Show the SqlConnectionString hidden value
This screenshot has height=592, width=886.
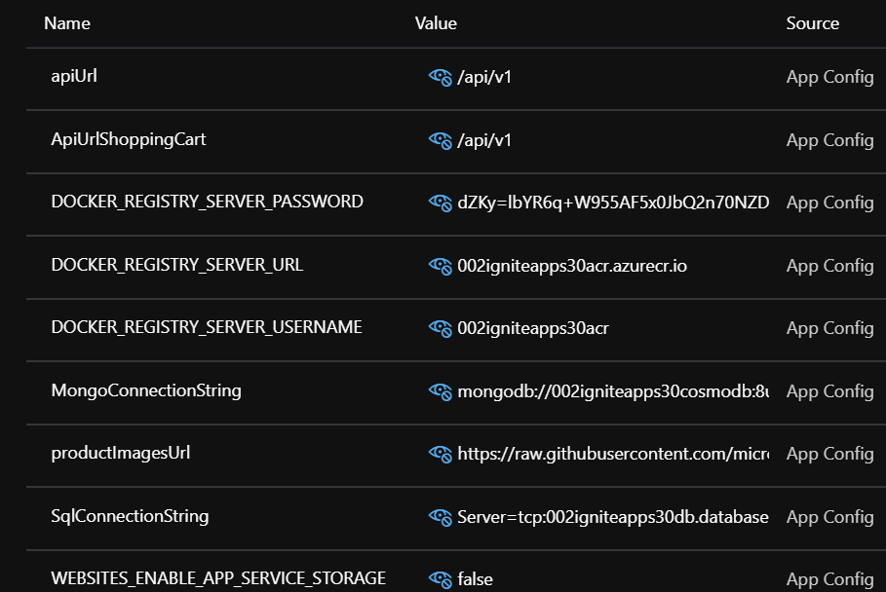[x=439, y=516]
